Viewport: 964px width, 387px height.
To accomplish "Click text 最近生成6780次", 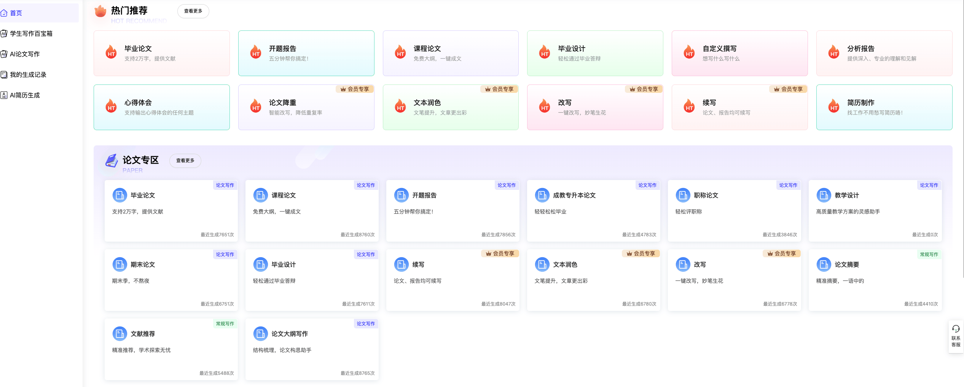I will 639,304.
